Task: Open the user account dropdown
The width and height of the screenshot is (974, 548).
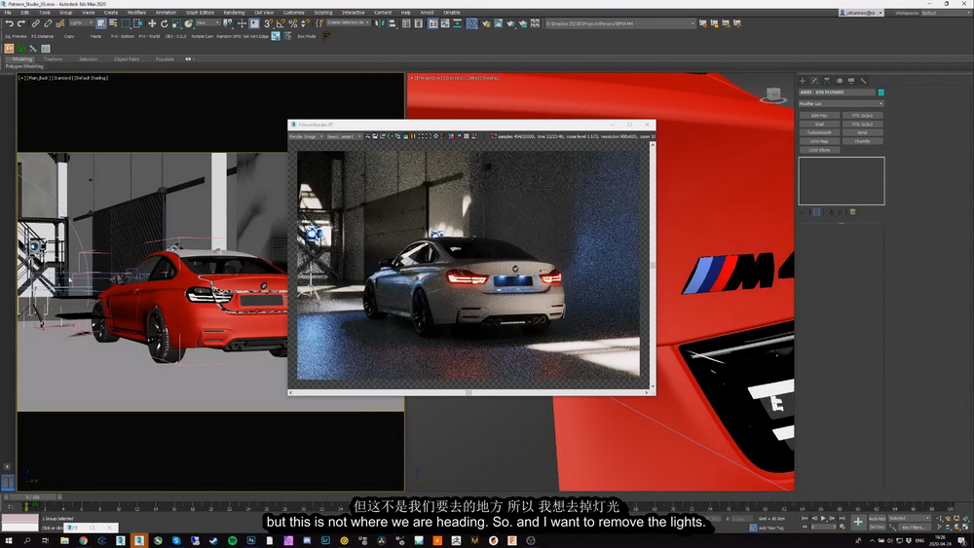Action: tap(860, 13)
